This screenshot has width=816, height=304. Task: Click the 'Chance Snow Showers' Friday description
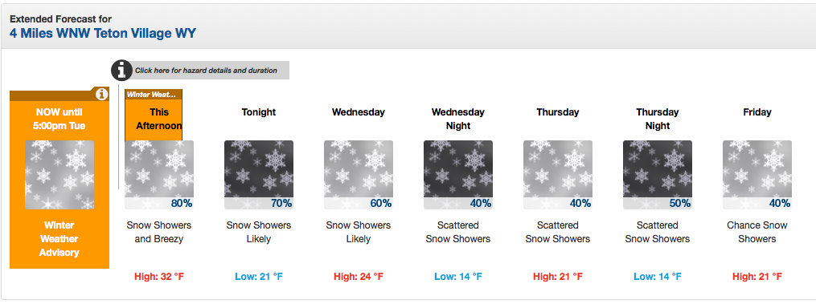point(757,233)
